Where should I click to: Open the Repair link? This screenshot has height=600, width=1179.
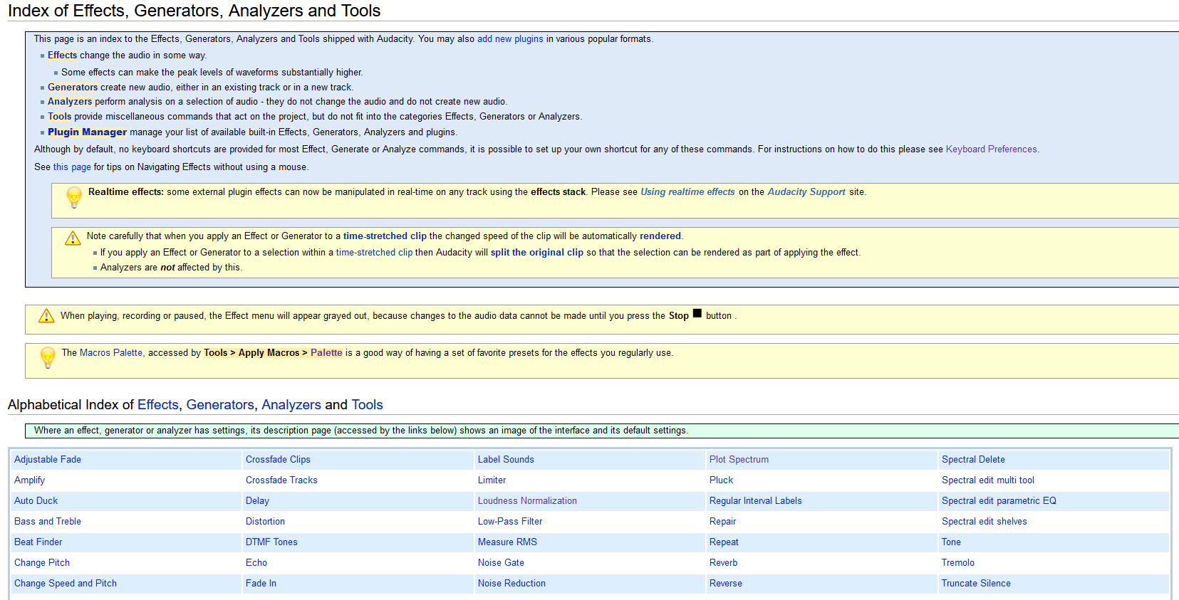coord(722,522)
